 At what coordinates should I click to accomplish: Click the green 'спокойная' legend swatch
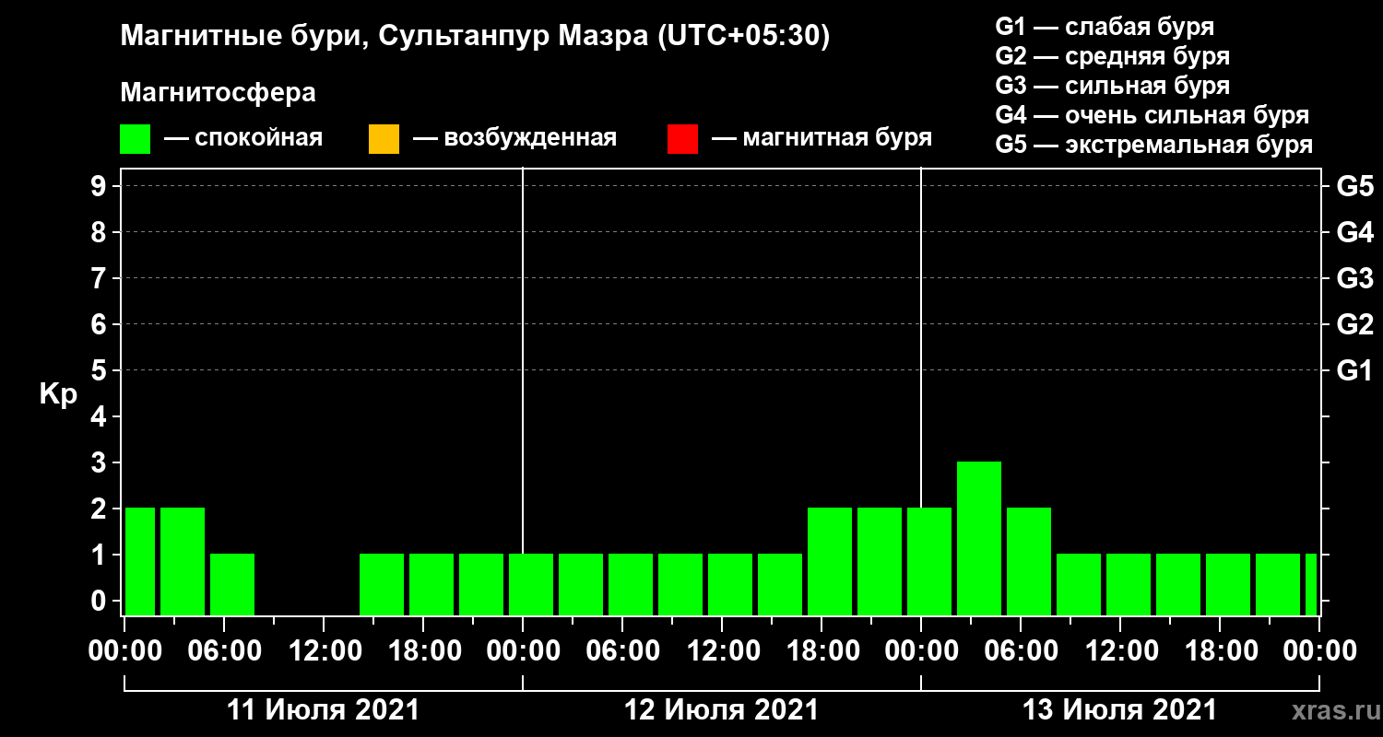coord(136,139)
